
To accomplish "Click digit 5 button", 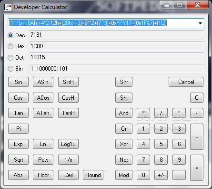I will coord(161,144).
